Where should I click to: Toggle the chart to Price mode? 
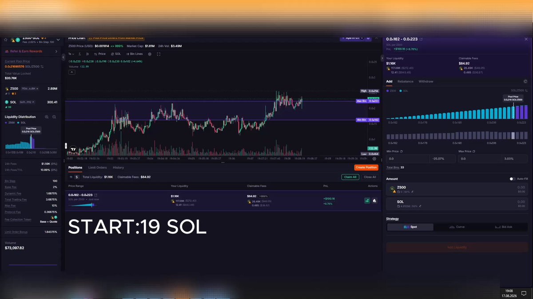click(100, 54)
